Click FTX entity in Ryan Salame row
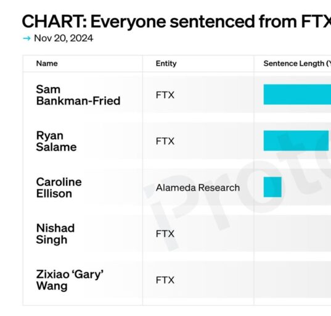This screenshot has width=331, height=316. pos(165,141)
